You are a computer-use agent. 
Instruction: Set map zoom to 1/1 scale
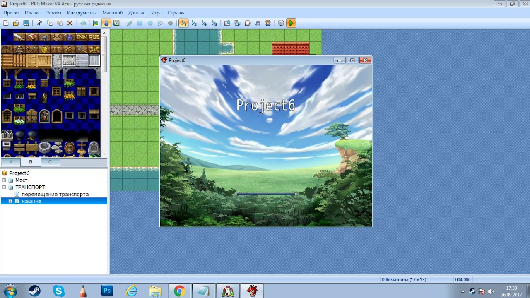click(183, 23)
